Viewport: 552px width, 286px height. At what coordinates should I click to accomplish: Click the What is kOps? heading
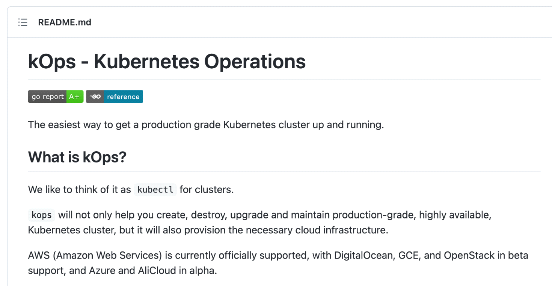pos(77,157)
